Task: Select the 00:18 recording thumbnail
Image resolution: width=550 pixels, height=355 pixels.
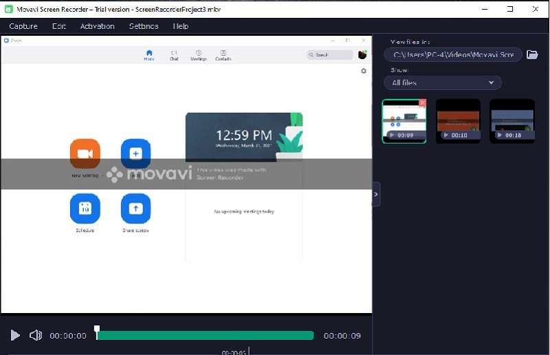Action: (x=511, y=120)
